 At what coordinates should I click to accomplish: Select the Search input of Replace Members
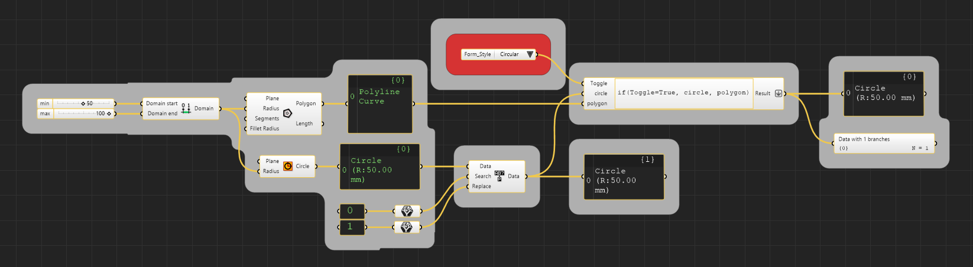pos(483,177)
